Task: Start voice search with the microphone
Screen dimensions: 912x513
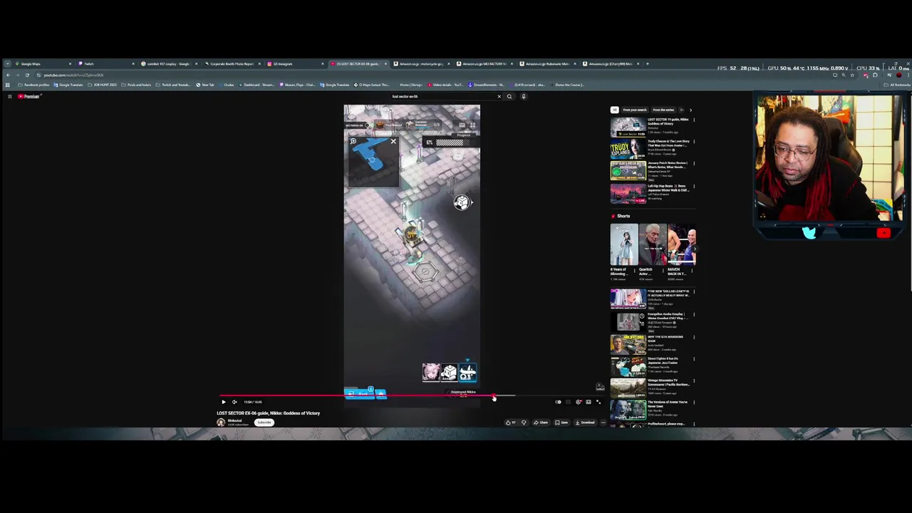Action: (523, 96)
